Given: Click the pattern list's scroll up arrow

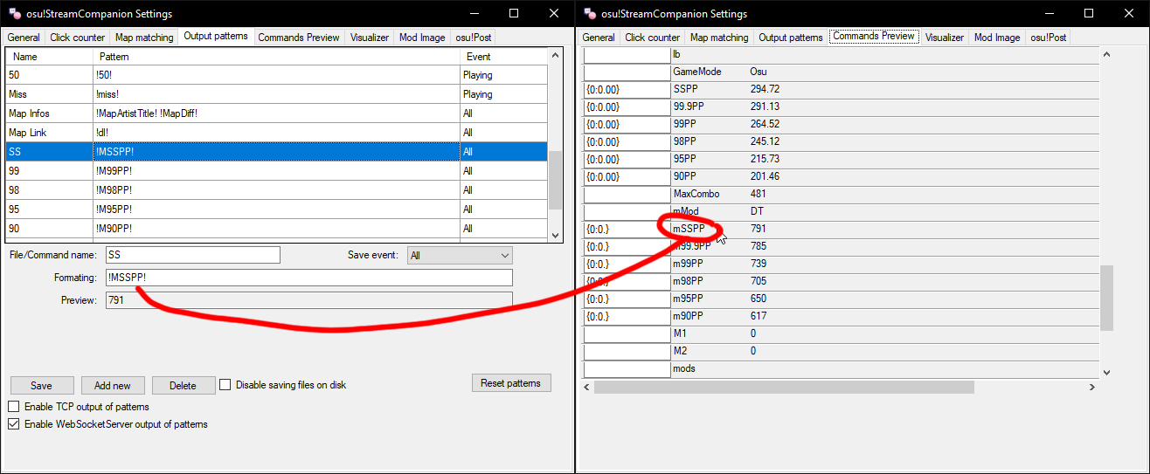Looking at the screenshot, I should pos(555,55).
